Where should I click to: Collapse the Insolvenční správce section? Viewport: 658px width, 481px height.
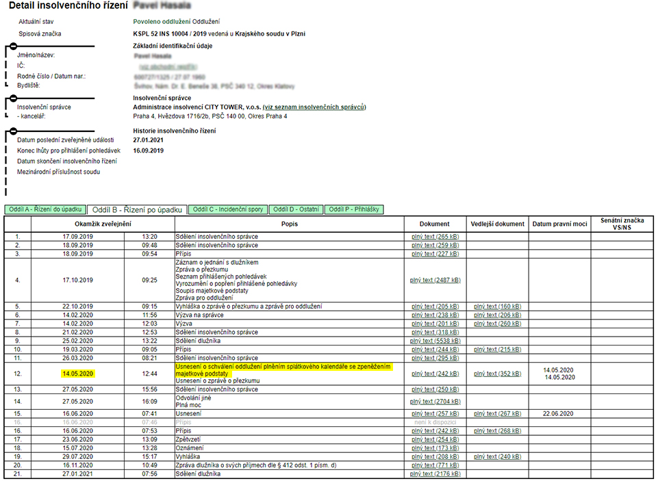click(x=13, y=98)
